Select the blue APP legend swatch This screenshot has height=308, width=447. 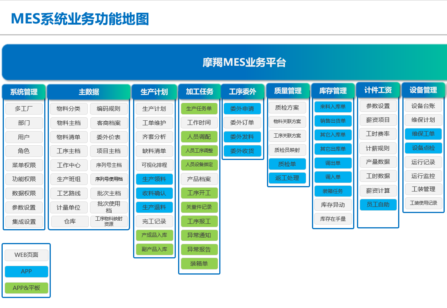(26, 271)
